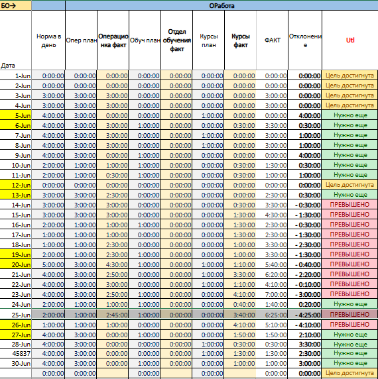Click the Операционка факт '4:30:00' cell
Image resolution: width=378 pixels, height=379 pixels.
click(x=113, y=264)
